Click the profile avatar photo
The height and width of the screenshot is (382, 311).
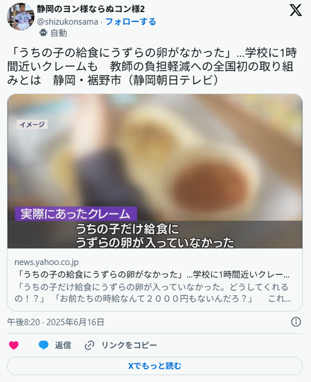pos(21,17)
